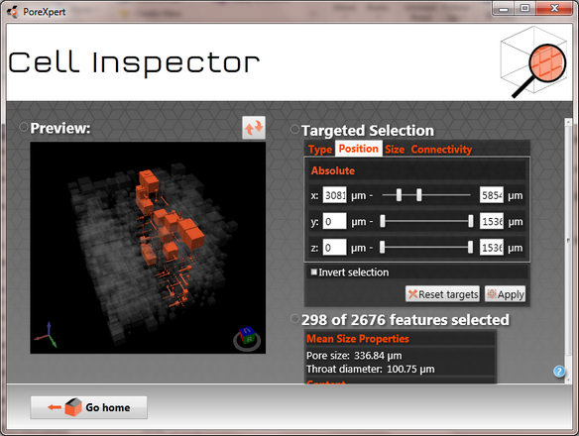
Task: Click the z maximum value field
Action: point(492,248)
